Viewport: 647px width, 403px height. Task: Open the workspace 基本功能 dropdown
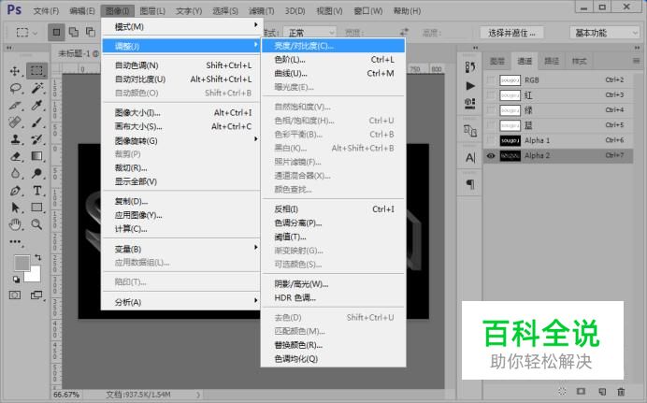point(605,33)
